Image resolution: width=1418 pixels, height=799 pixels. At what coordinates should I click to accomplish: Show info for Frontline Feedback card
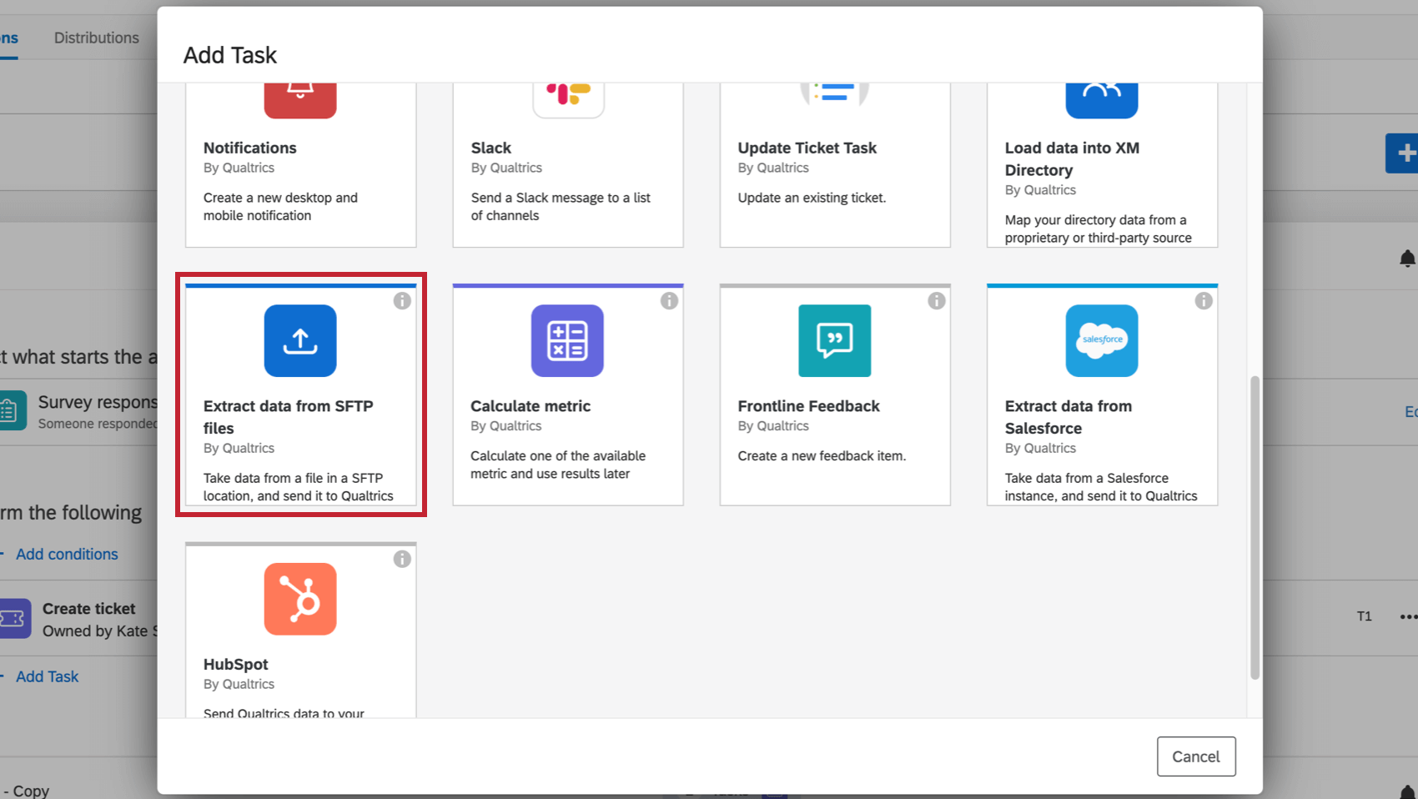[937, 301]
